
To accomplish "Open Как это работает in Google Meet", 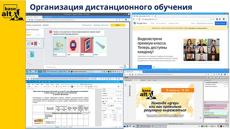I will click(161, 23).
